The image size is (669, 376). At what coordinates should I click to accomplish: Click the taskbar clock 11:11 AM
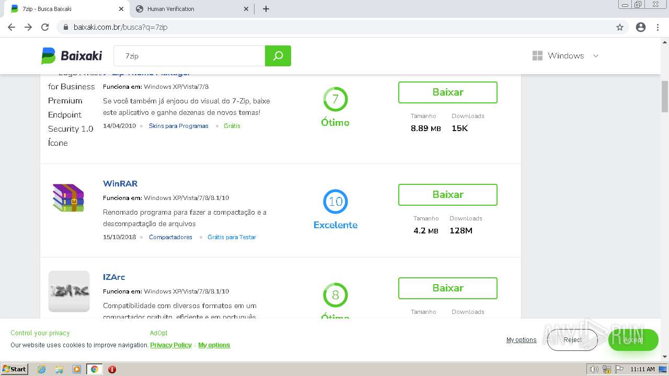click(x=642, y=369)
